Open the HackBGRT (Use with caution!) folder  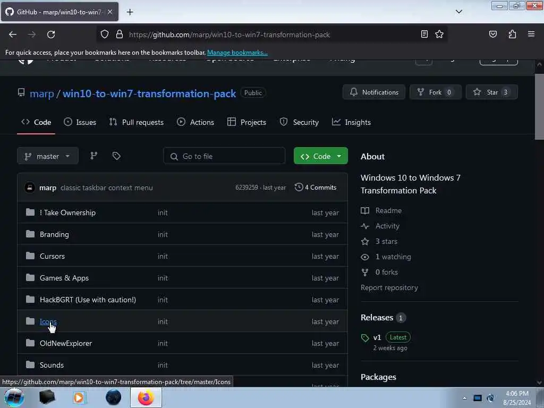[x=88, y=300]
